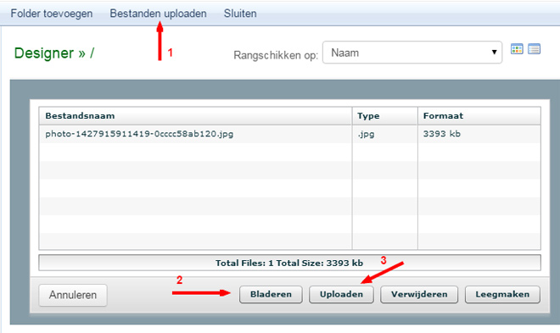Click the Bladeren button
This screenshot has height=333, width=560.
click(271, 294)
